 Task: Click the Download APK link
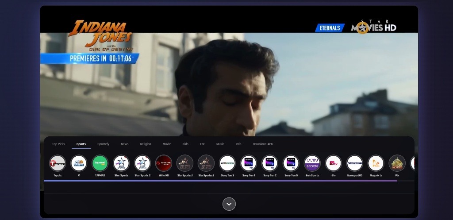pos(263,144)
